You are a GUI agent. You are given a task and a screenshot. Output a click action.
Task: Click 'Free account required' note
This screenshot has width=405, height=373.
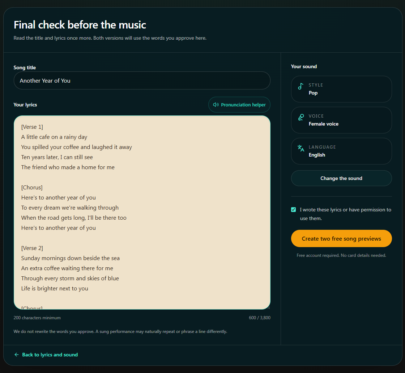pyautogui.click(x=341, y=255)
